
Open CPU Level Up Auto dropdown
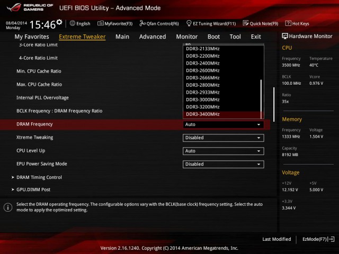tap(224, 151)
